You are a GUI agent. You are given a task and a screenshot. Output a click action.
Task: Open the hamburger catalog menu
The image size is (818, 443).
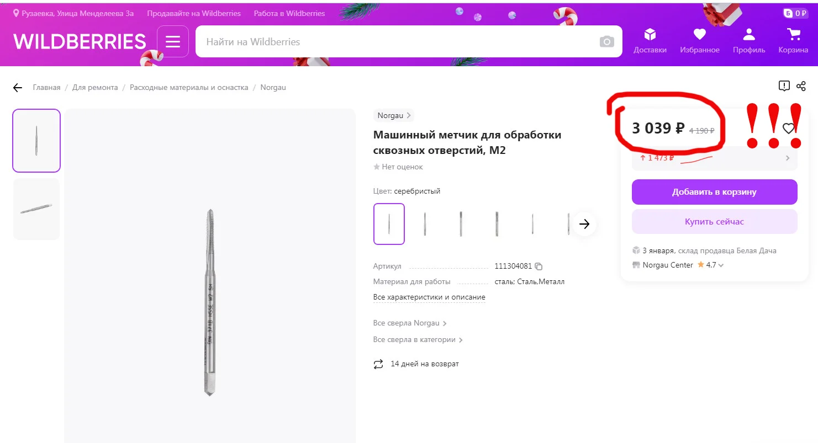173,41
